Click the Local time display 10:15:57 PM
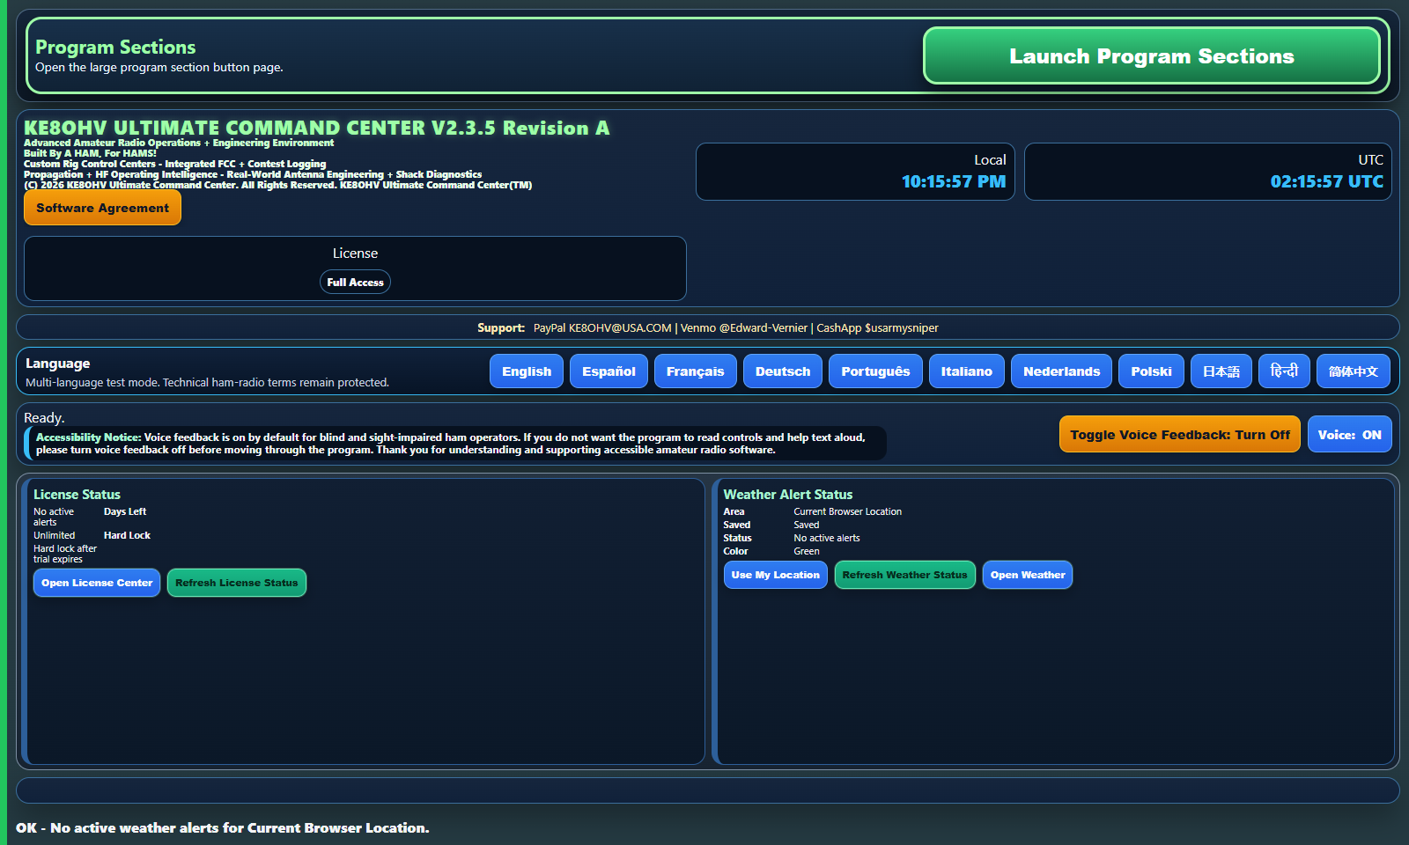 (x=953, y=181)
